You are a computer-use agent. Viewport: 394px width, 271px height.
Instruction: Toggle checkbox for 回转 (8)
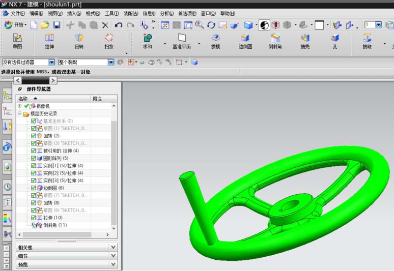(33, 203)
